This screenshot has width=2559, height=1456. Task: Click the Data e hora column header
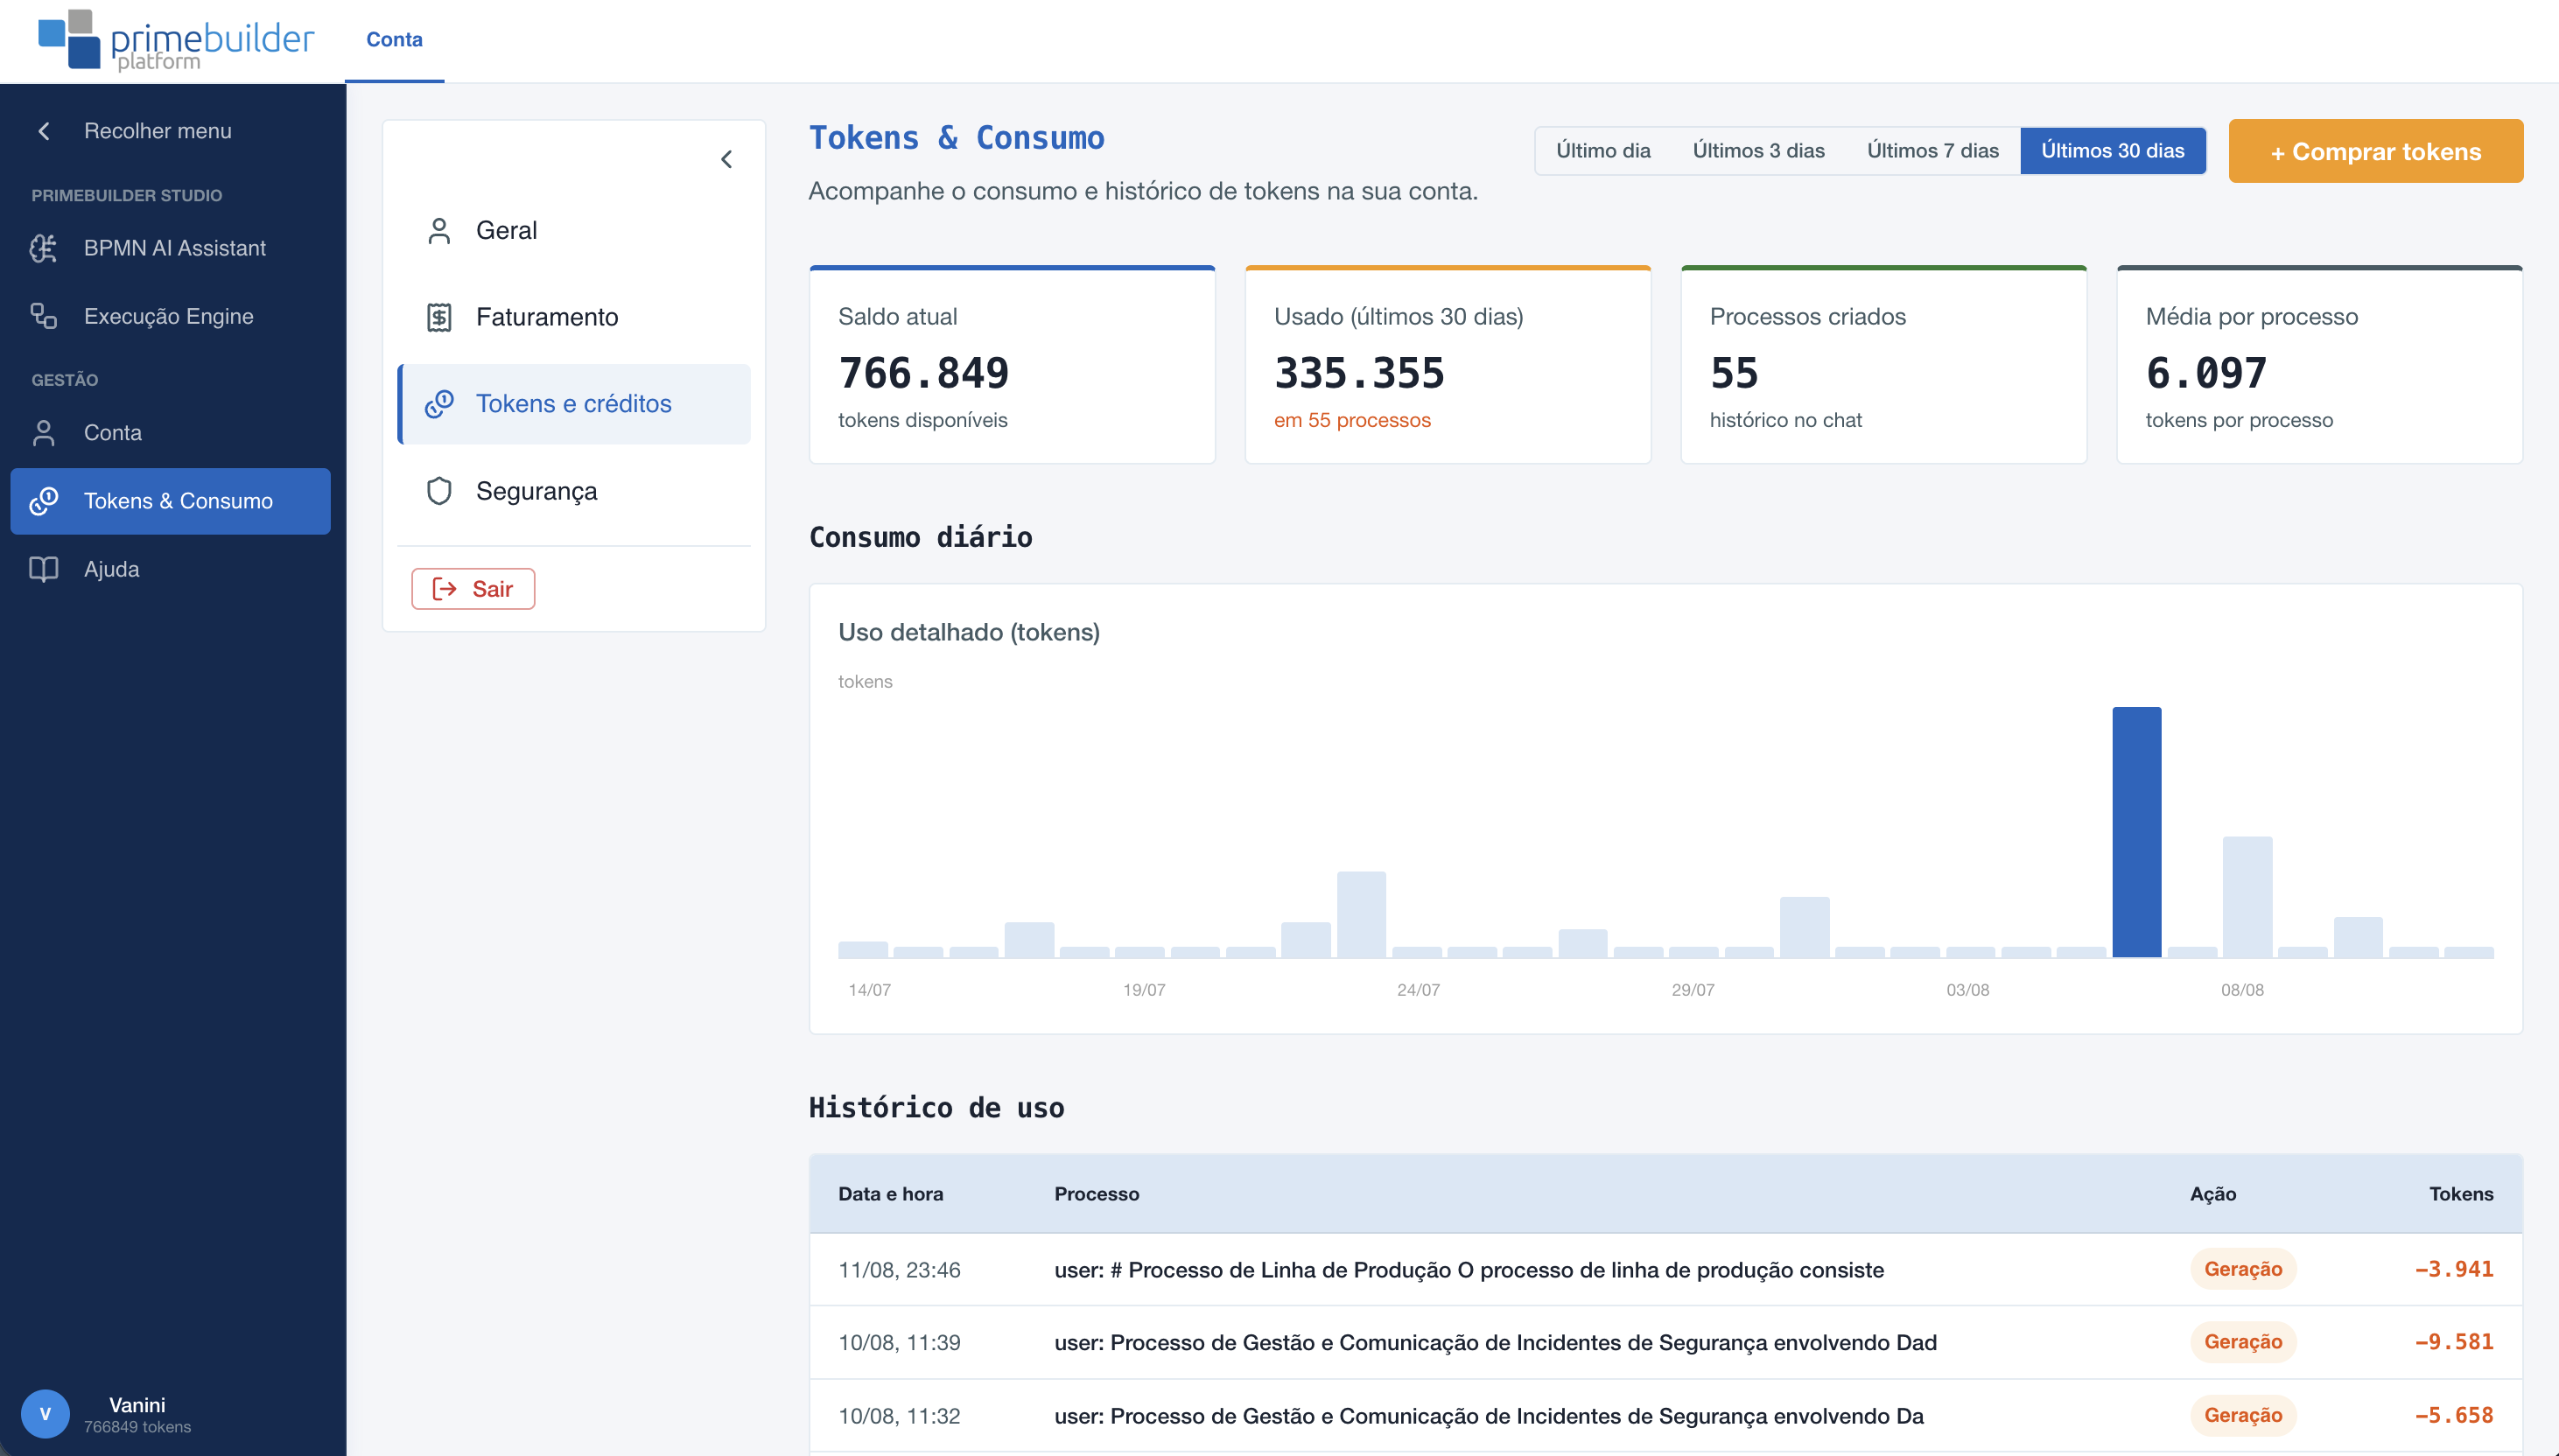[890, 1194]
